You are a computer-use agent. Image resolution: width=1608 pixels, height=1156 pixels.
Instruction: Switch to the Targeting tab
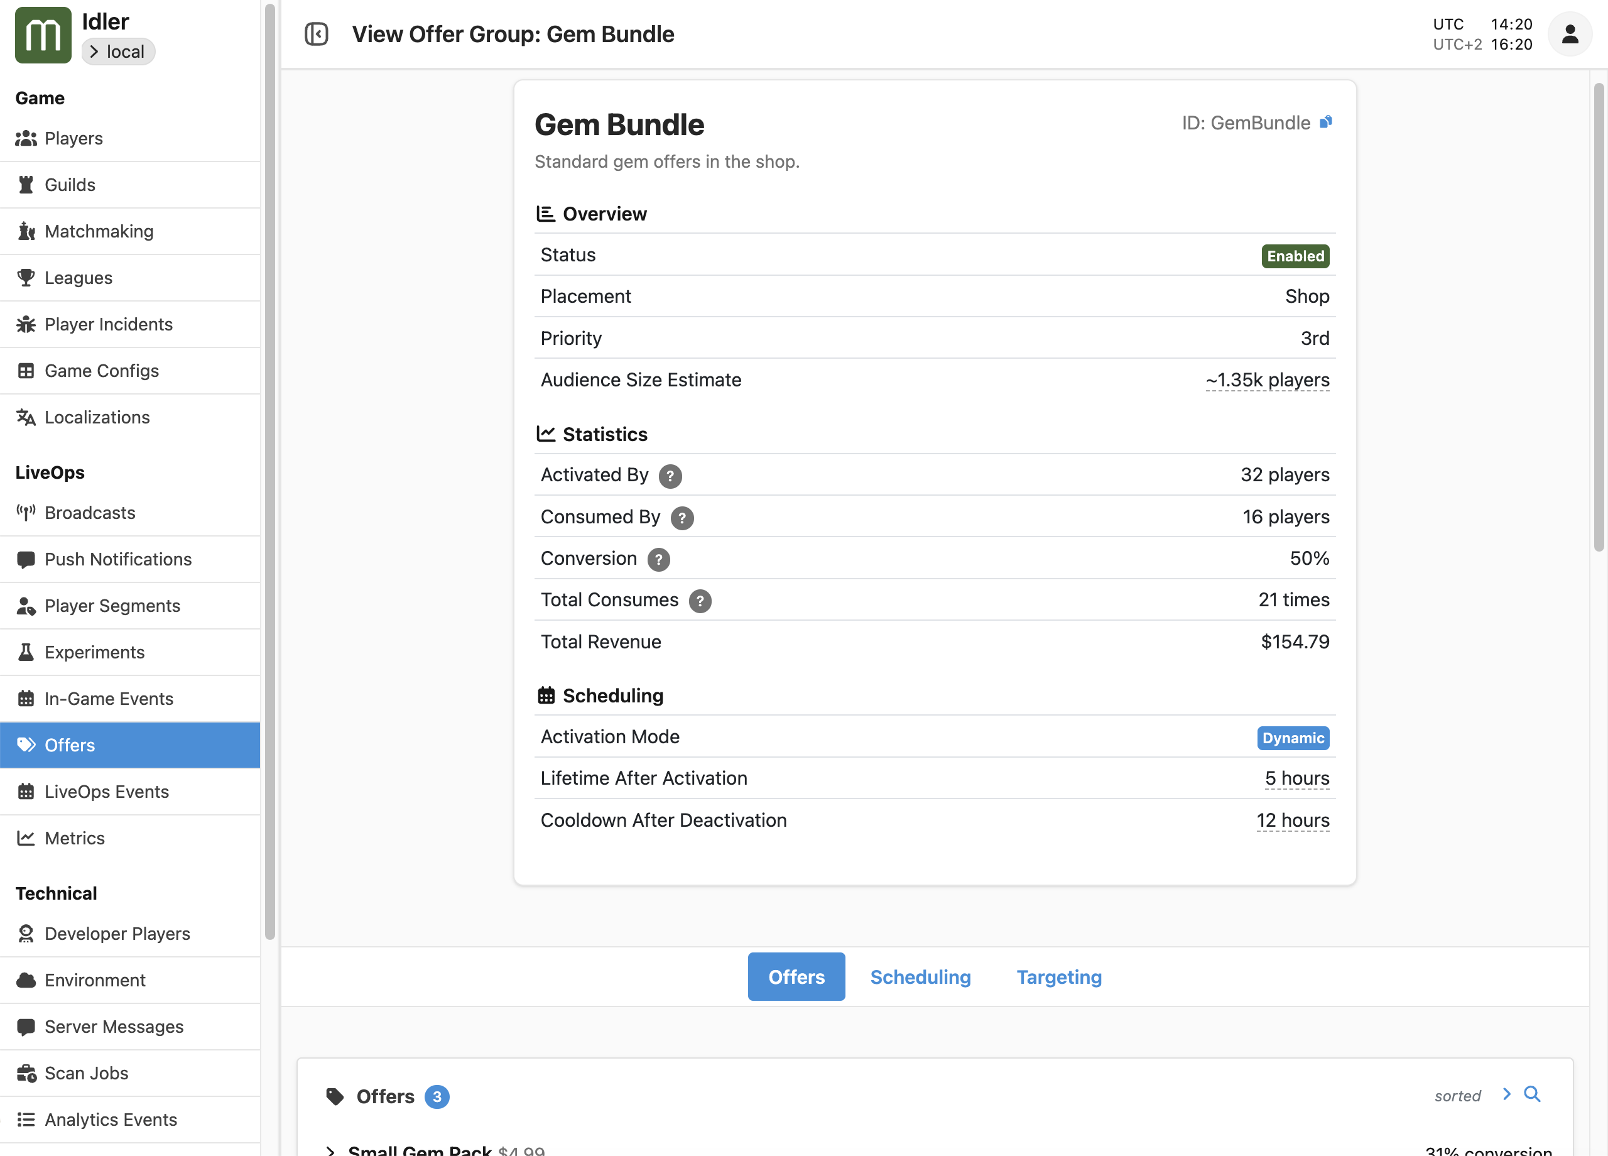pyautogui.click(x=1058, y=976)
